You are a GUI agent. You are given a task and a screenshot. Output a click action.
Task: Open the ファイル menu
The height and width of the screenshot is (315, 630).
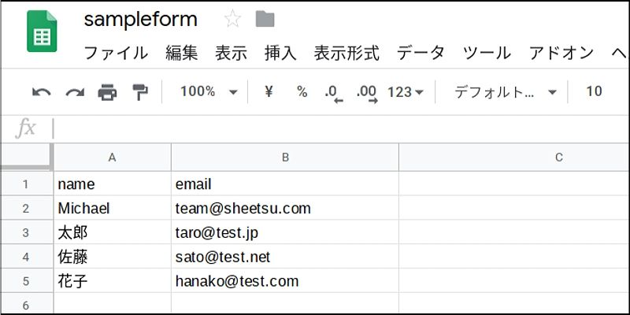(116, 53)
